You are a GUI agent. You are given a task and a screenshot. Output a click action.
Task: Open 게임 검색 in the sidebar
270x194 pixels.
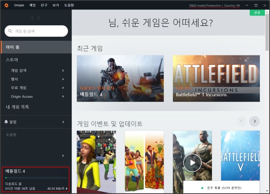click(x=19, y=71)
